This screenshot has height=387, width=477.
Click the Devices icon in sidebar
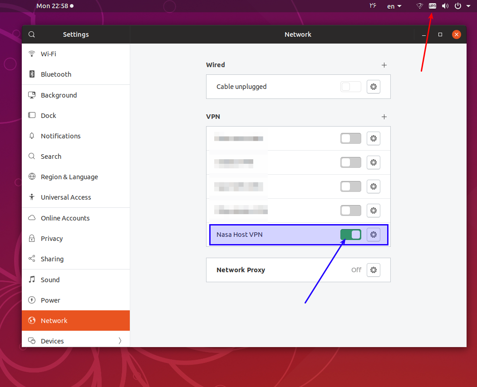(x=32, y=340)
